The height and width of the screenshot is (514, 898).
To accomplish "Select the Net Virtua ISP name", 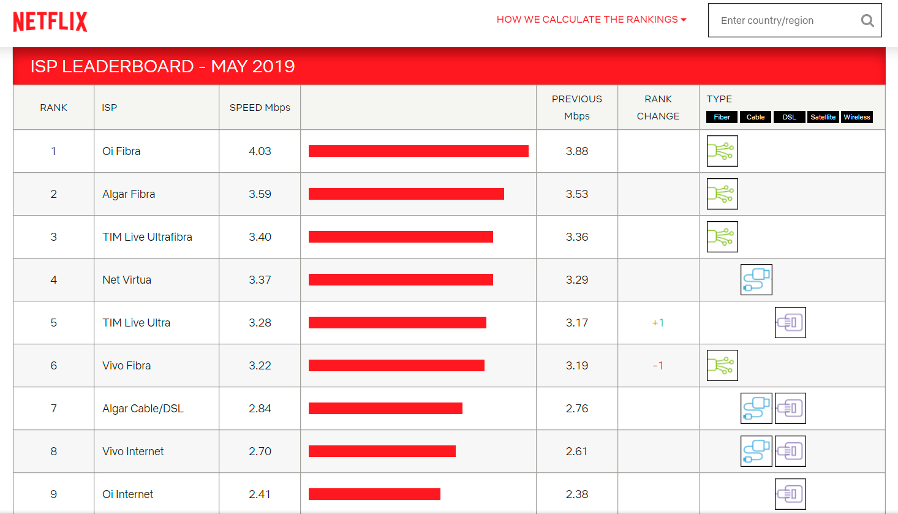I will 127,279.
